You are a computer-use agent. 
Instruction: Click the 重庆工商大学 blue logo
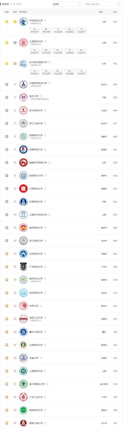pos(23,332)
